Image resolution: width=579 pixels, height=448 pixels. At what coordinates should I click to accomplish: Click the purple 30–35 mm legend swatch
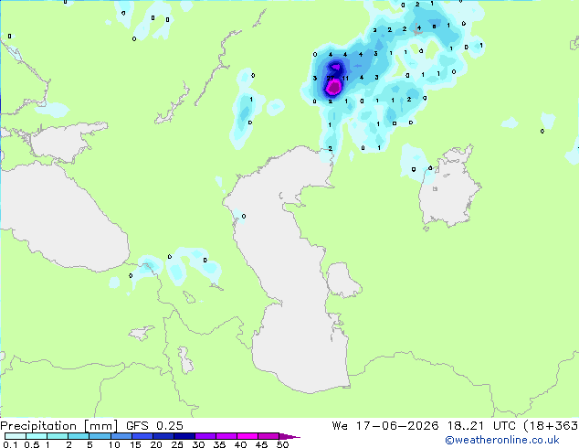205,436
